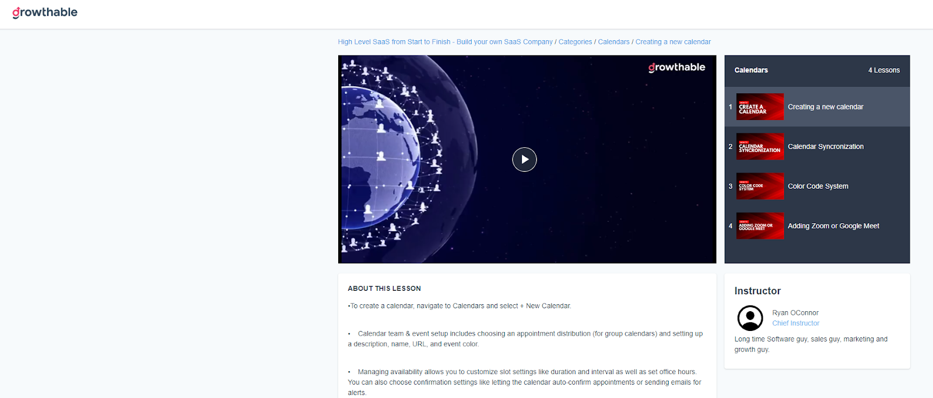Image resolution: width=933 pixels, height=398 pixels.
Task: Click Adding Zoom or Google Meet thumbnail
Action: tap(760, 226)
